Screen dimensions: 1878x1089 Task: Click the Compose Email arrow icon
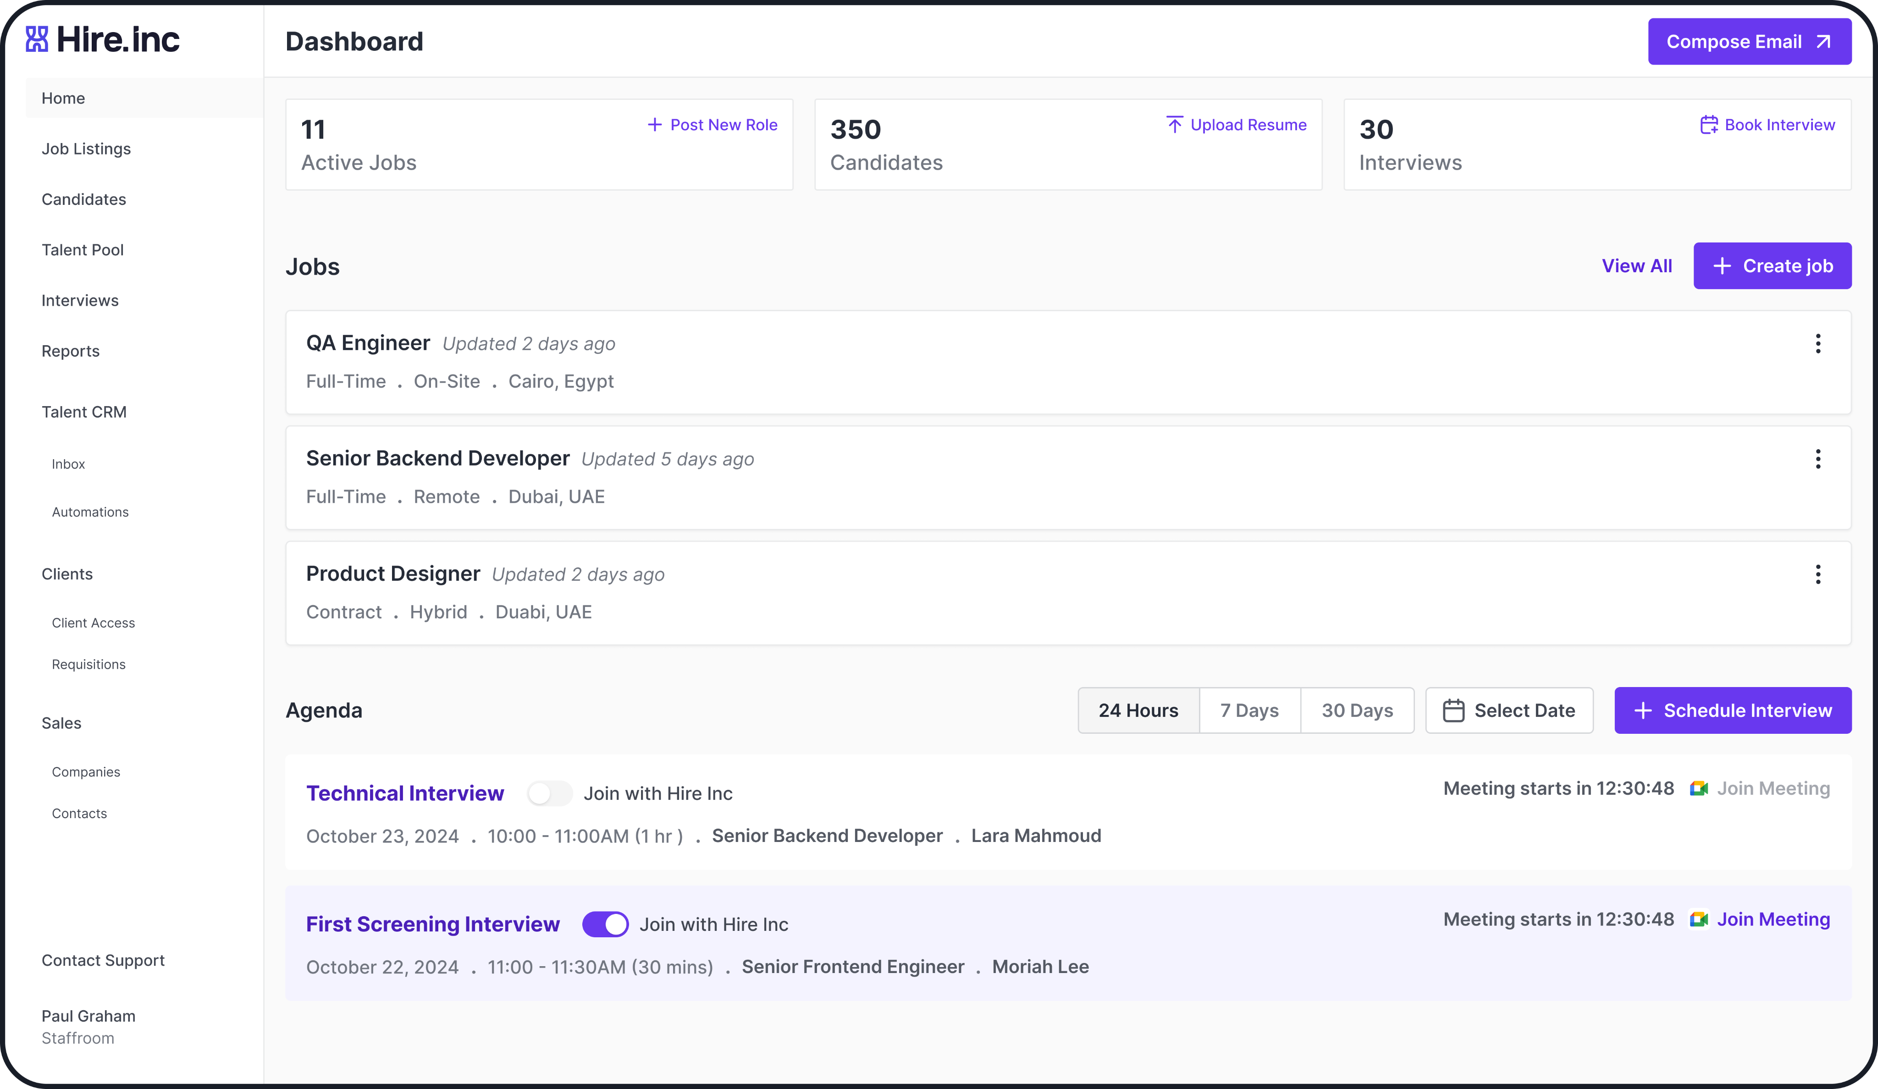[1823, 42]
